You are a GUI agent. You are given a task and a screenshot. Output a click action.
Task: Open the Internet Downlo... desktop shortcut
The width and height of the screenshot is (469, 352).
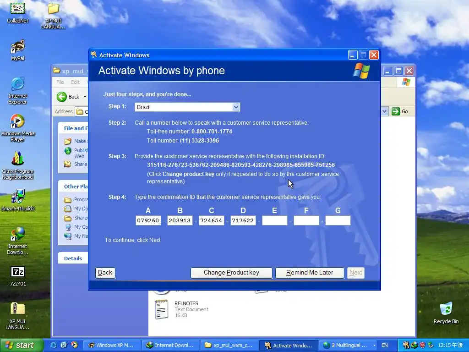(18, 241)
